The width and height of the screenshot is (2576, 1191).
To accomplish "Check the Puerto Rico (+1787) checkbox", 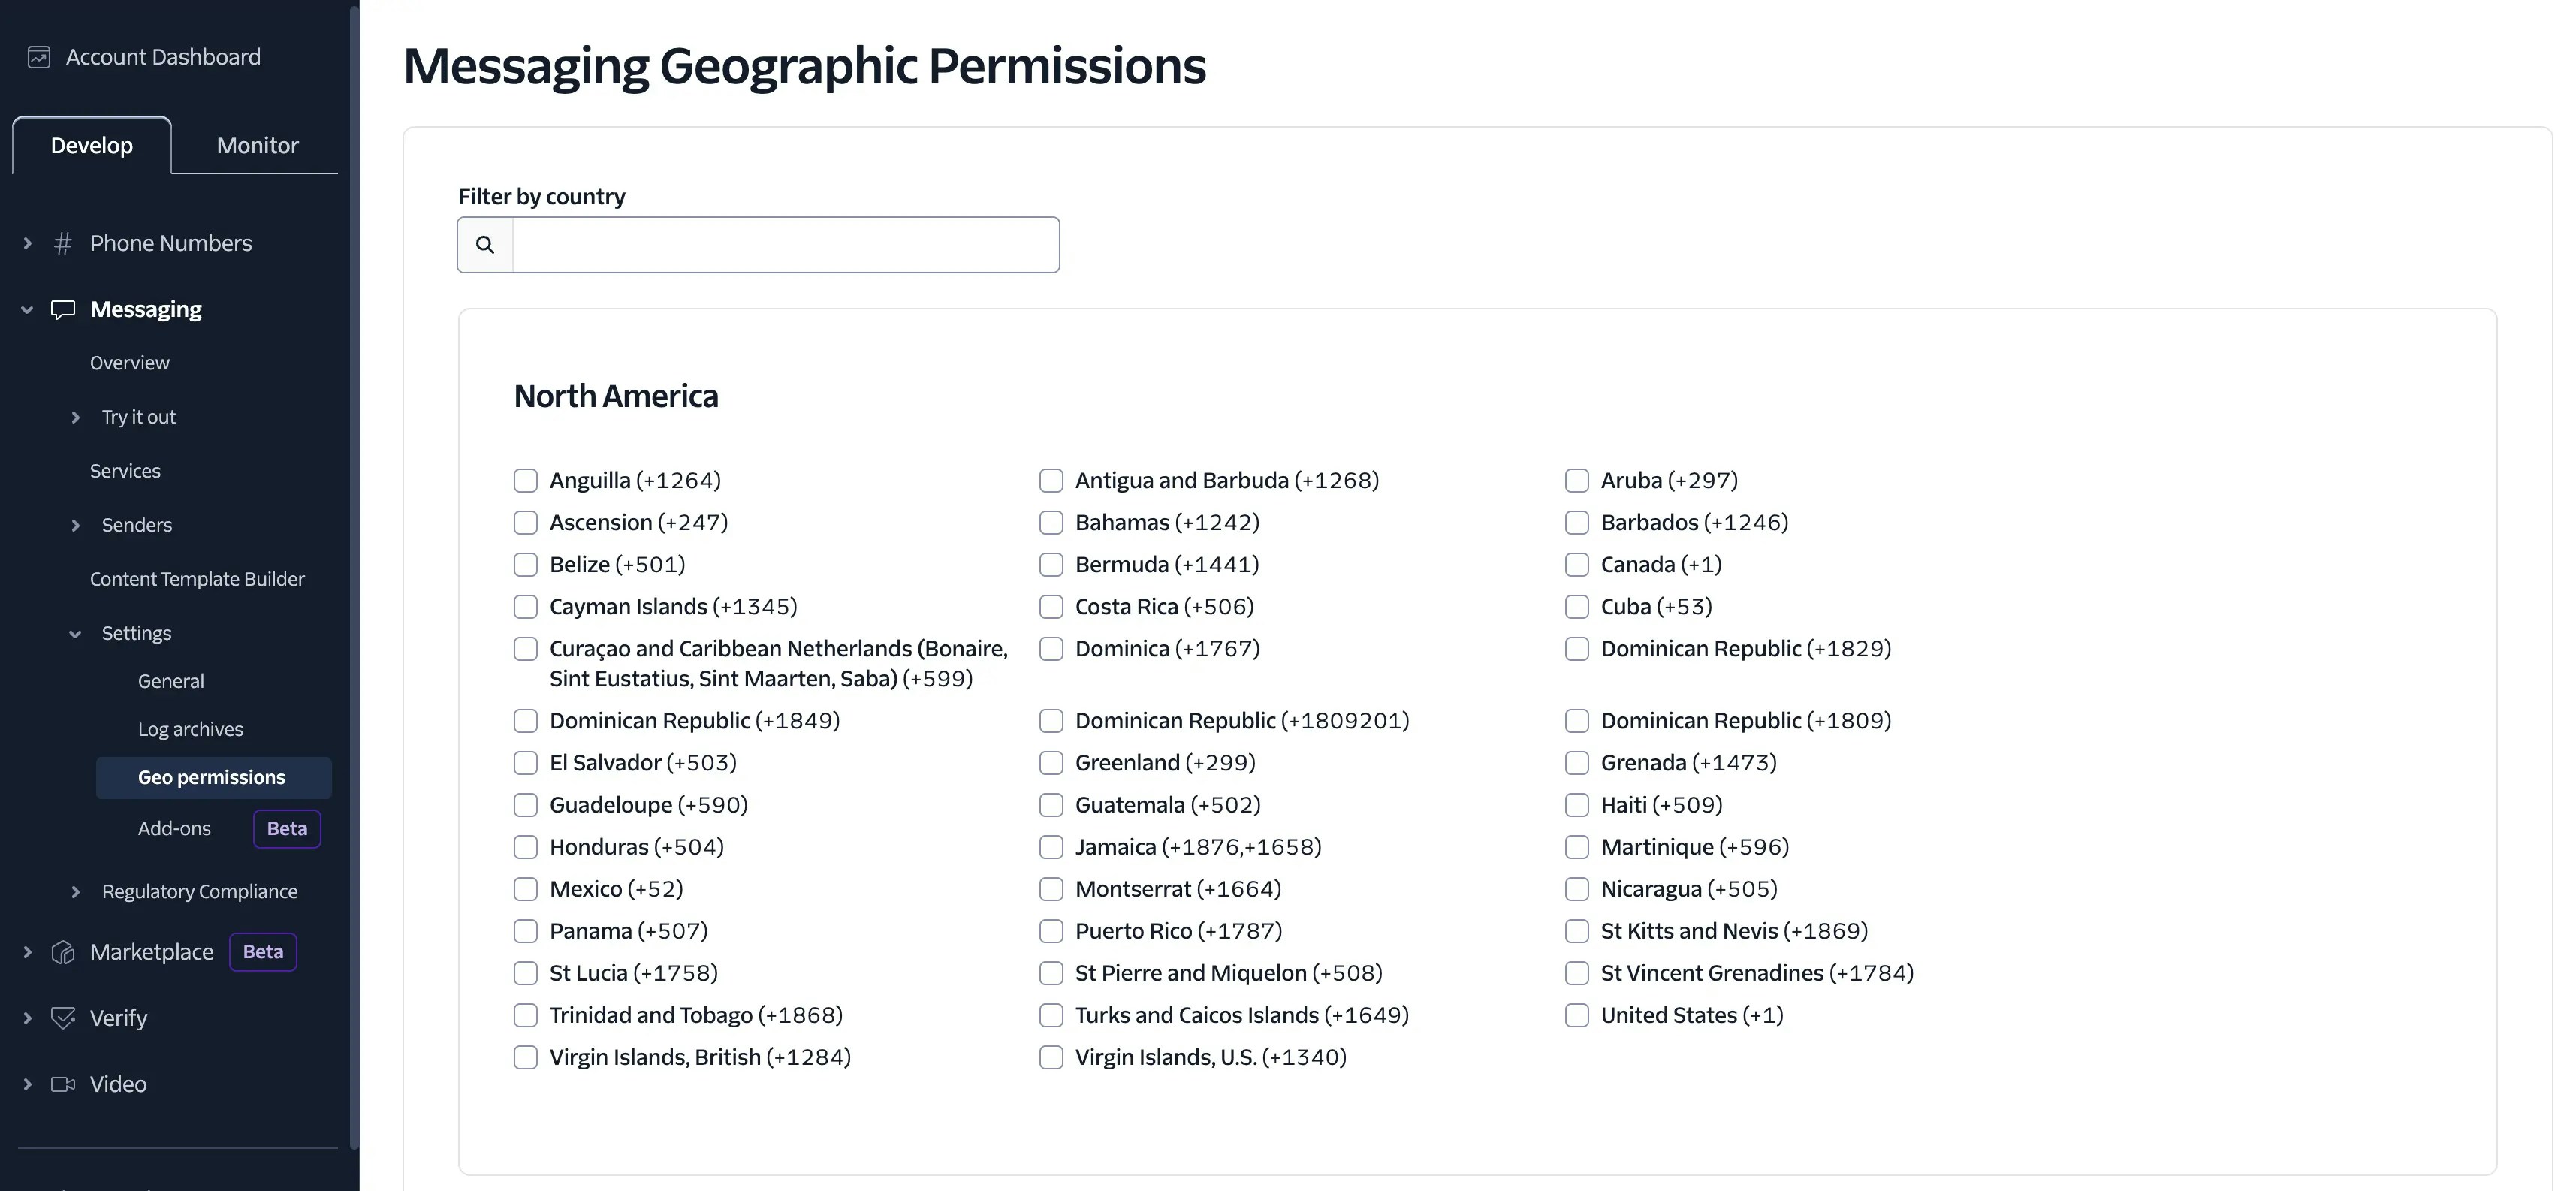I will [1051, 932].
